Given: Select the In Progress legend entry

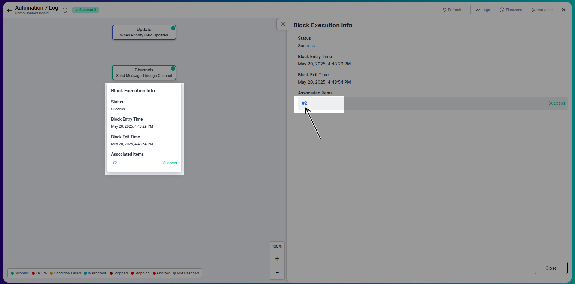Looking at the screenshot, I should [95, 273].
